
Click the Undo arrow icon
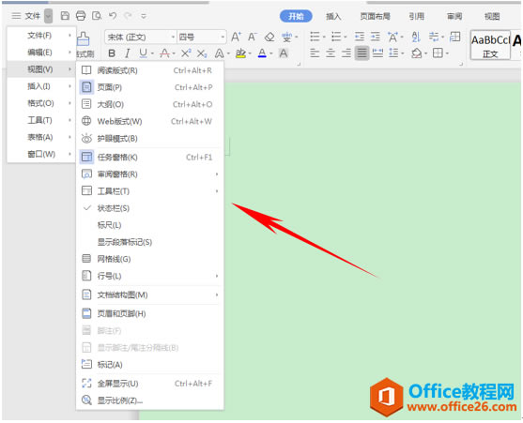[x=113, y=16]
